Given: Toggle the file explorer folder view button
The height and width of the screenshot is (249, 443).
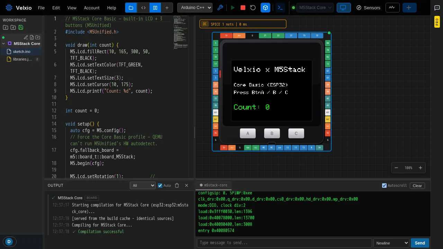Looking at the screenshot, I should coord(131,8).
